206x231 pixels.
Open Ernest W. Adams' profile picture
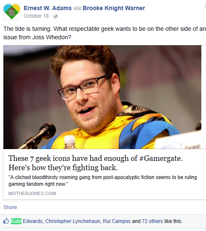(x=12, y=12)
